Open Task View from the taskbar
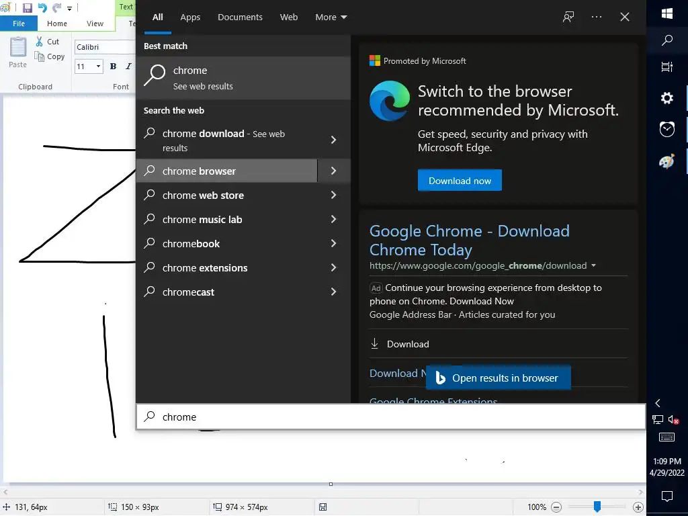 coord(667,67)
